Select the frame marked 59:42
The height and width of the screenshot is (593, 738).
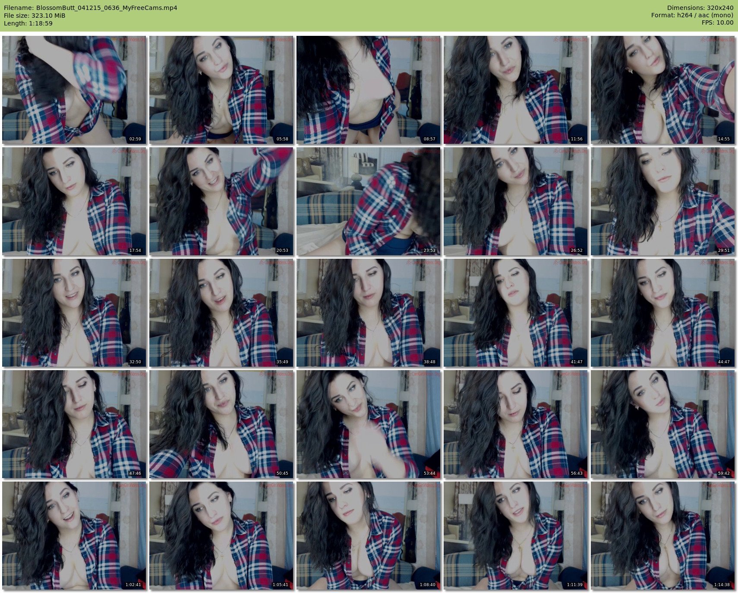[x=663, y=424]
